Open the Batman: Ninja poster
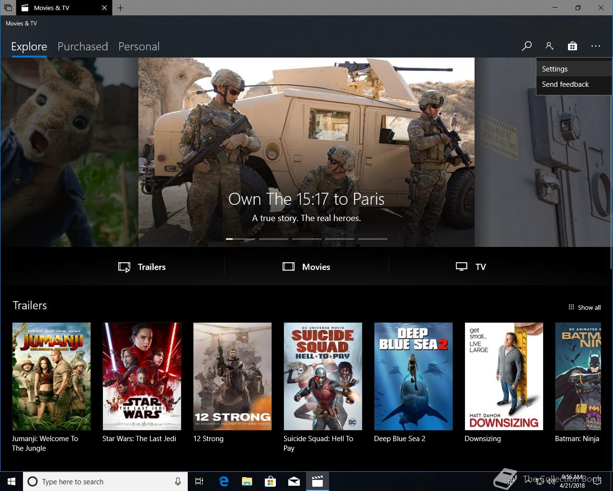The image size is (613, 491). point(578,376)
